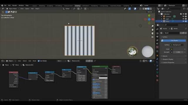Enable solid viewport shading
The height and width of the screenshot is (105, 188).
coord(146,9)
